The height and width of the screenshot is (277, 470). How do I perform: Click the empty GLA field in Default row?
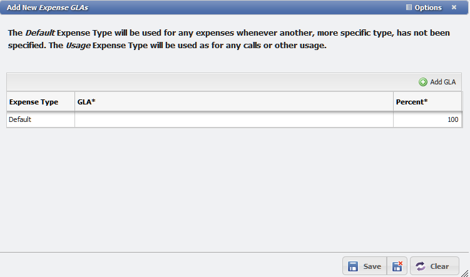coord(233,119)
